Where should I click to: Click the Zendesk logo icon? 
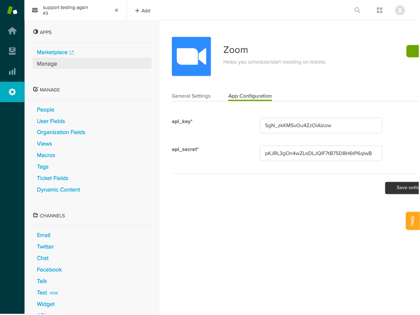(12, 10)
